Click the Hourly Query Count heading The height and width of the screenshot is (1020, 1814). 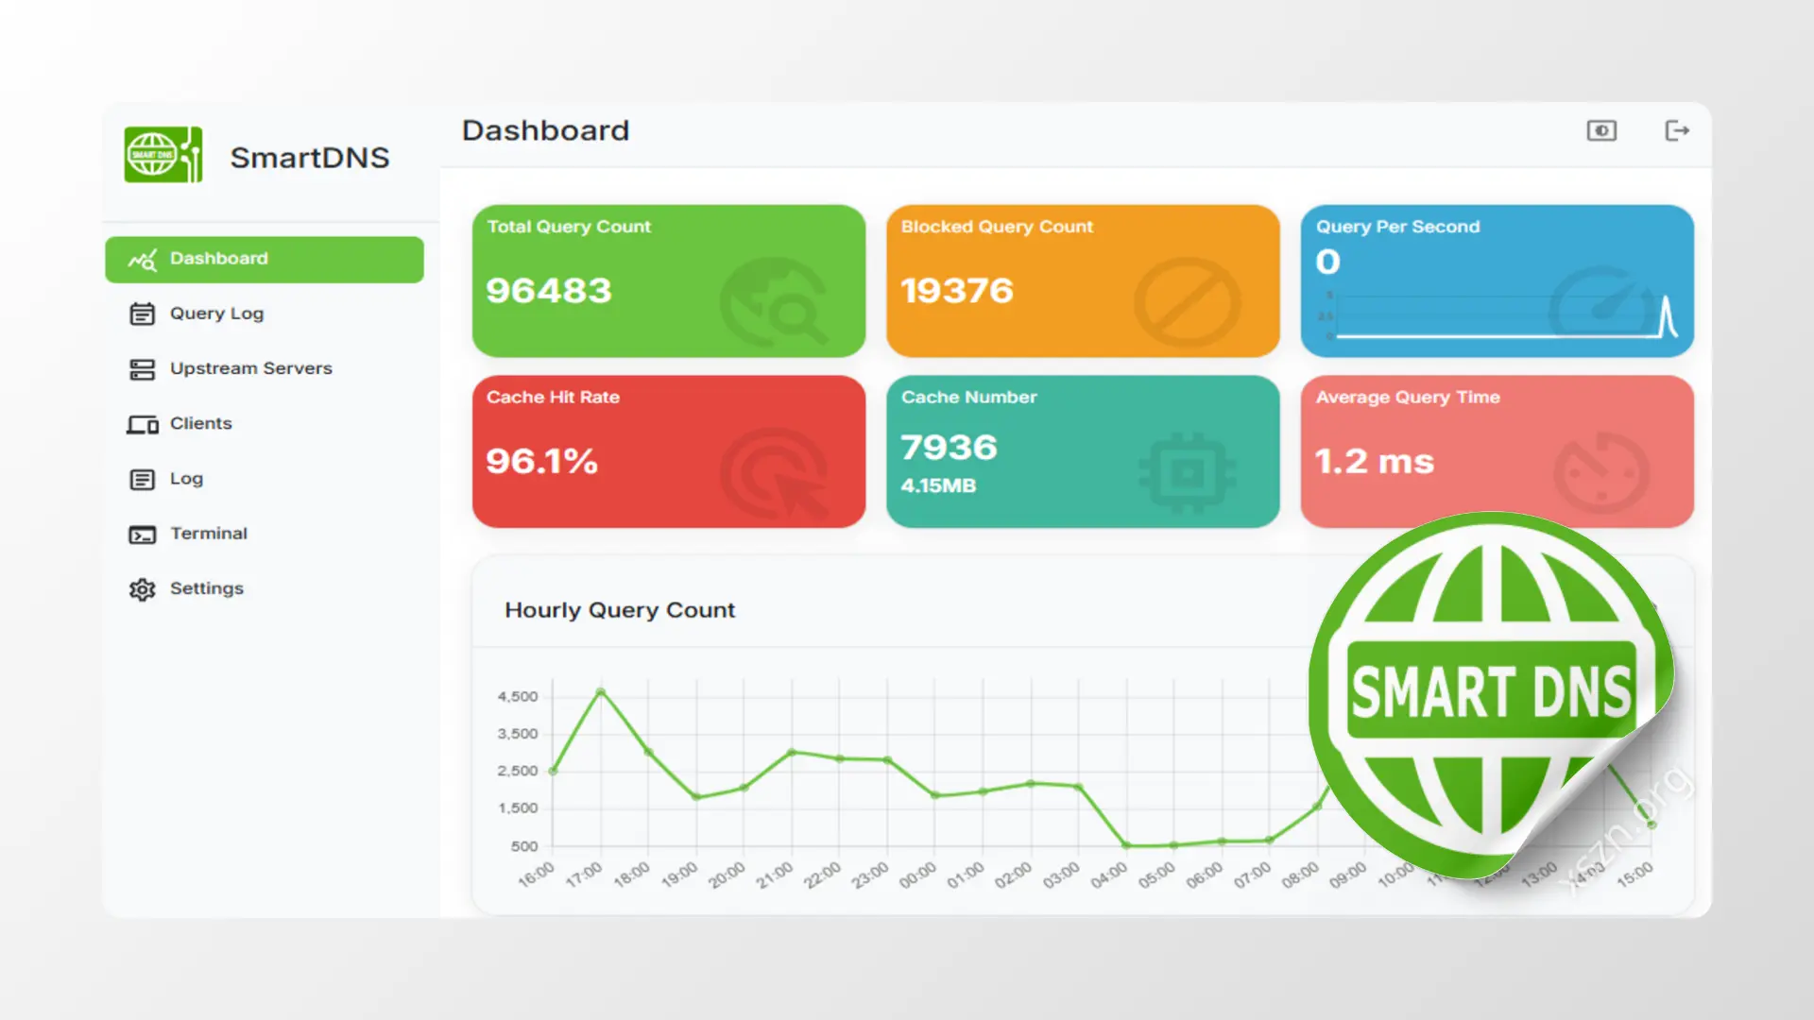(x=620, y=610)
